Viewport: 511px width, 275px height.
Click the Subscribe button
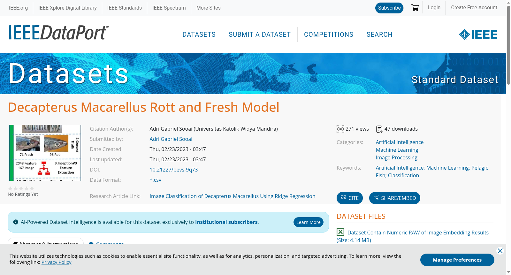point(389,8)
